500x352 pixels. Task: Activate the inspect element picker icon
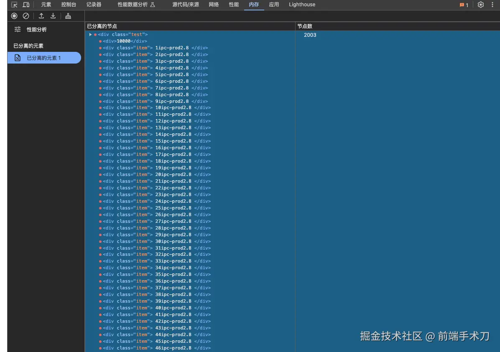click(14, 5)
